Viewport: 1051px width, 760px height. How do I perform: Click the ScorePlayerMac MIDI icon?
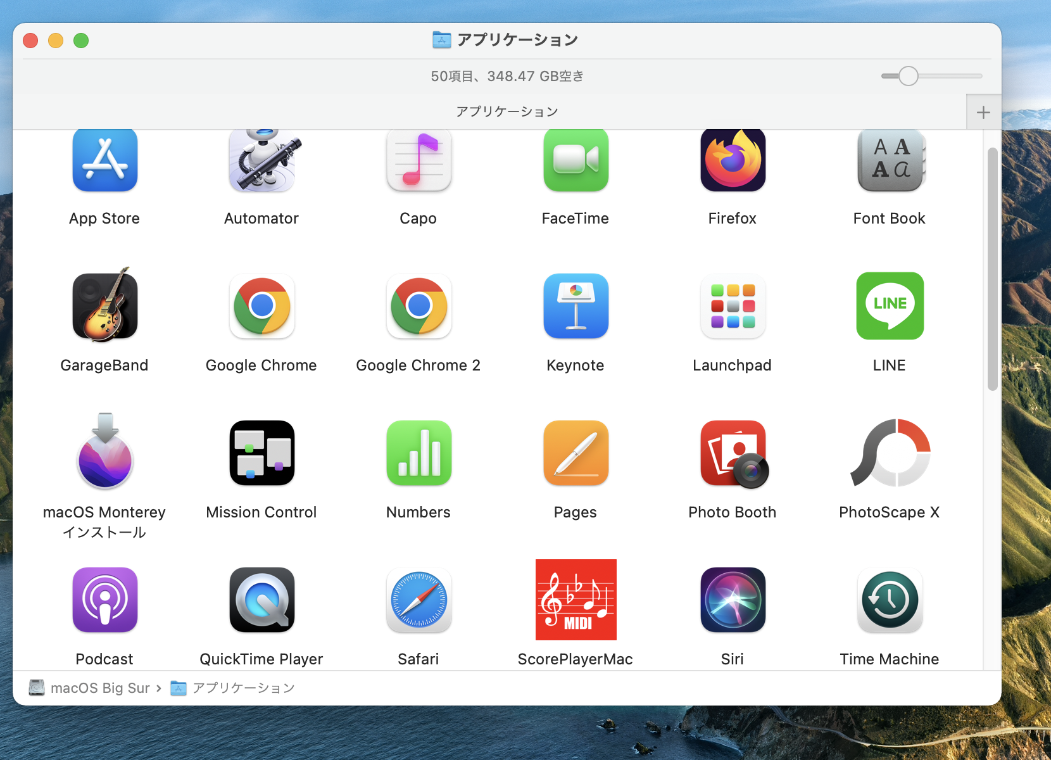coord(576,600)
